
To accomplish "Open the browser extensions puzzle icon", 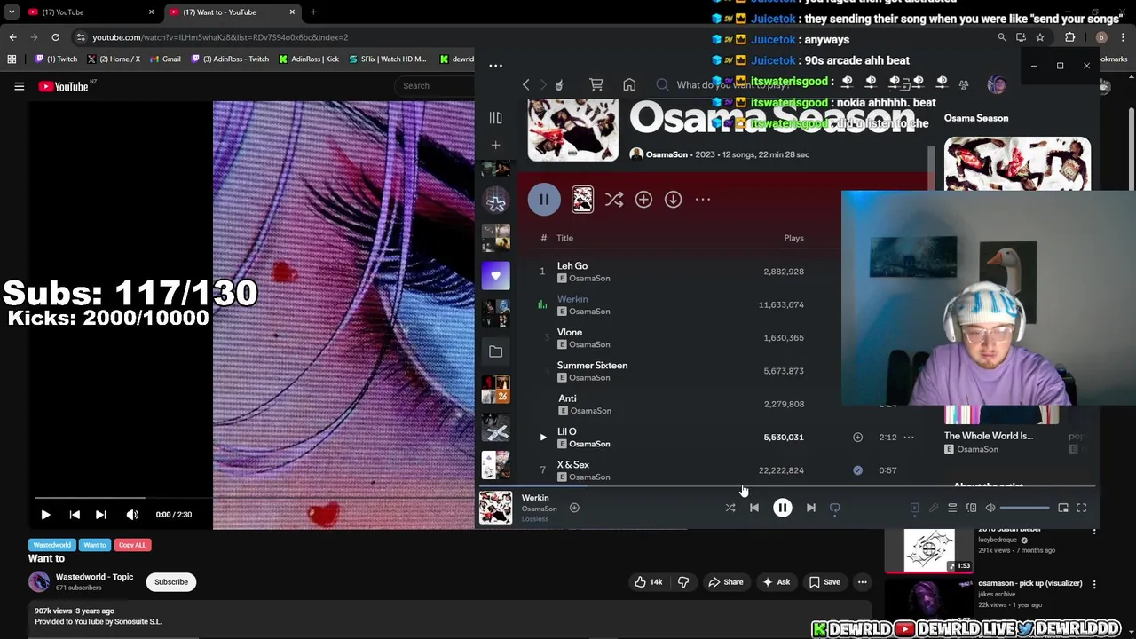I will (1069, 37).
